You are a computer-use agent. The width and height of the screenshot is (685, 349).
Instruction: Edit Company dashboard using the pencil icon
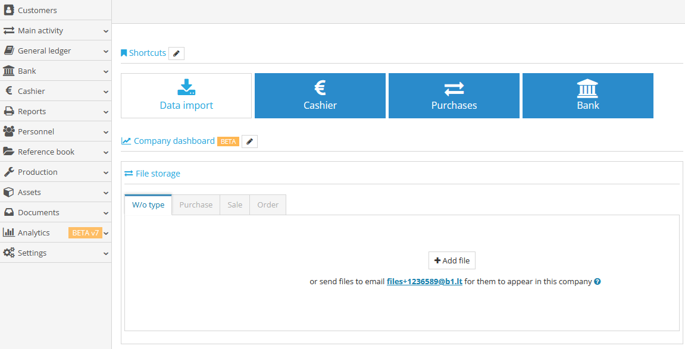click(249, 141)
